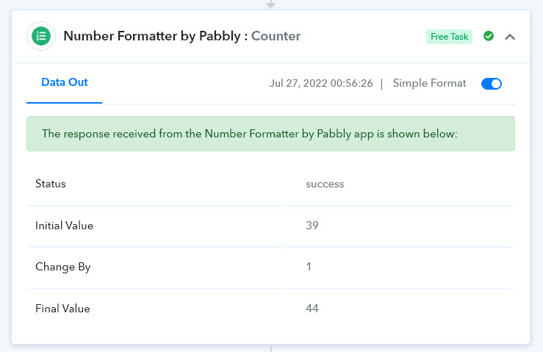
Task: Click the connector arrow above the step
Action: coord(271,4)
